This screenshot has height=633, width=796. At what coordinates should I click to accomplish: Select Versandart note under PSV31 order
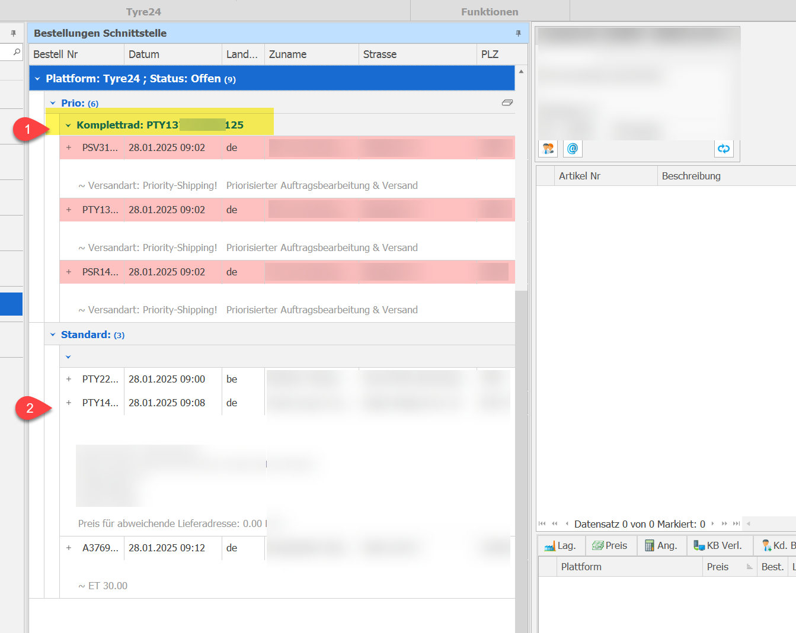(x=248, y=185)
